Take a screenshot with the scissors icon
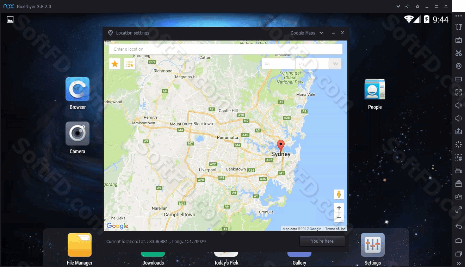Screen dimensions: 465x267 458,53
